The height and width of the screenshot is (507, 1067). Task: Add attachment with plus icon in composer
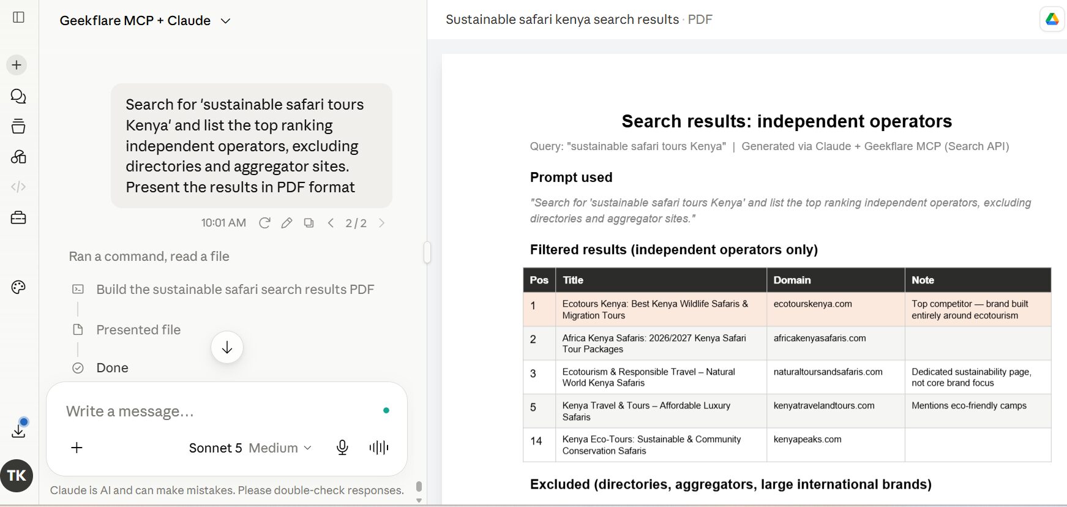[x=77, y=448]
